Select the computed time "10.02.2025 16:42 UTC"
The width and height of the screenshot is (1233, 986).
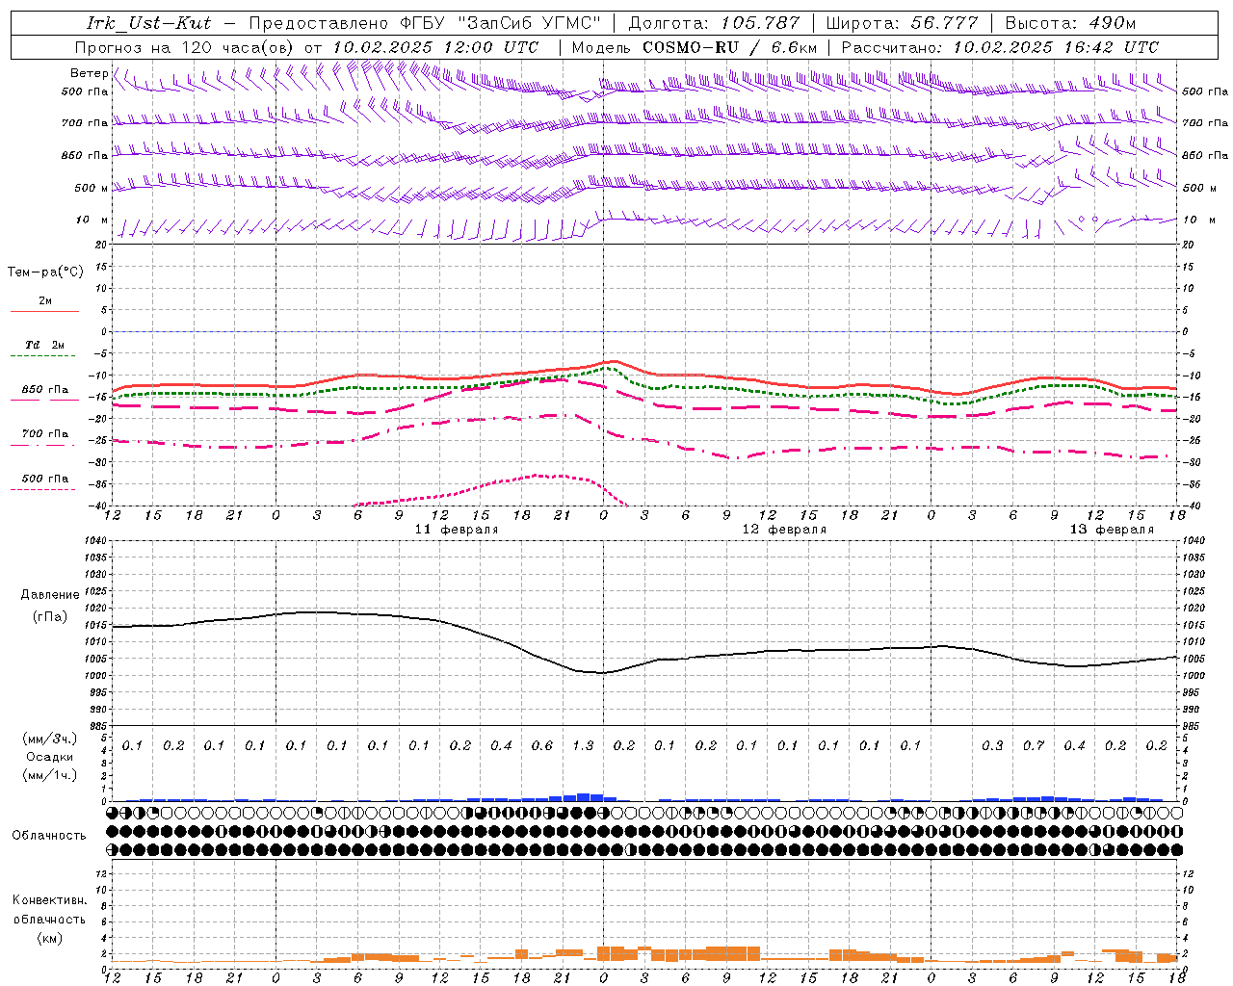1056,46
